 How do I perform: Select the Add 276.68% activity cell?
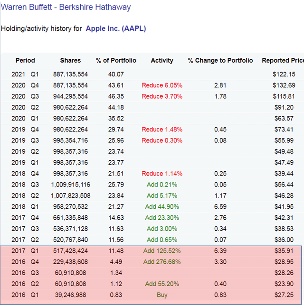coord(162,262)
